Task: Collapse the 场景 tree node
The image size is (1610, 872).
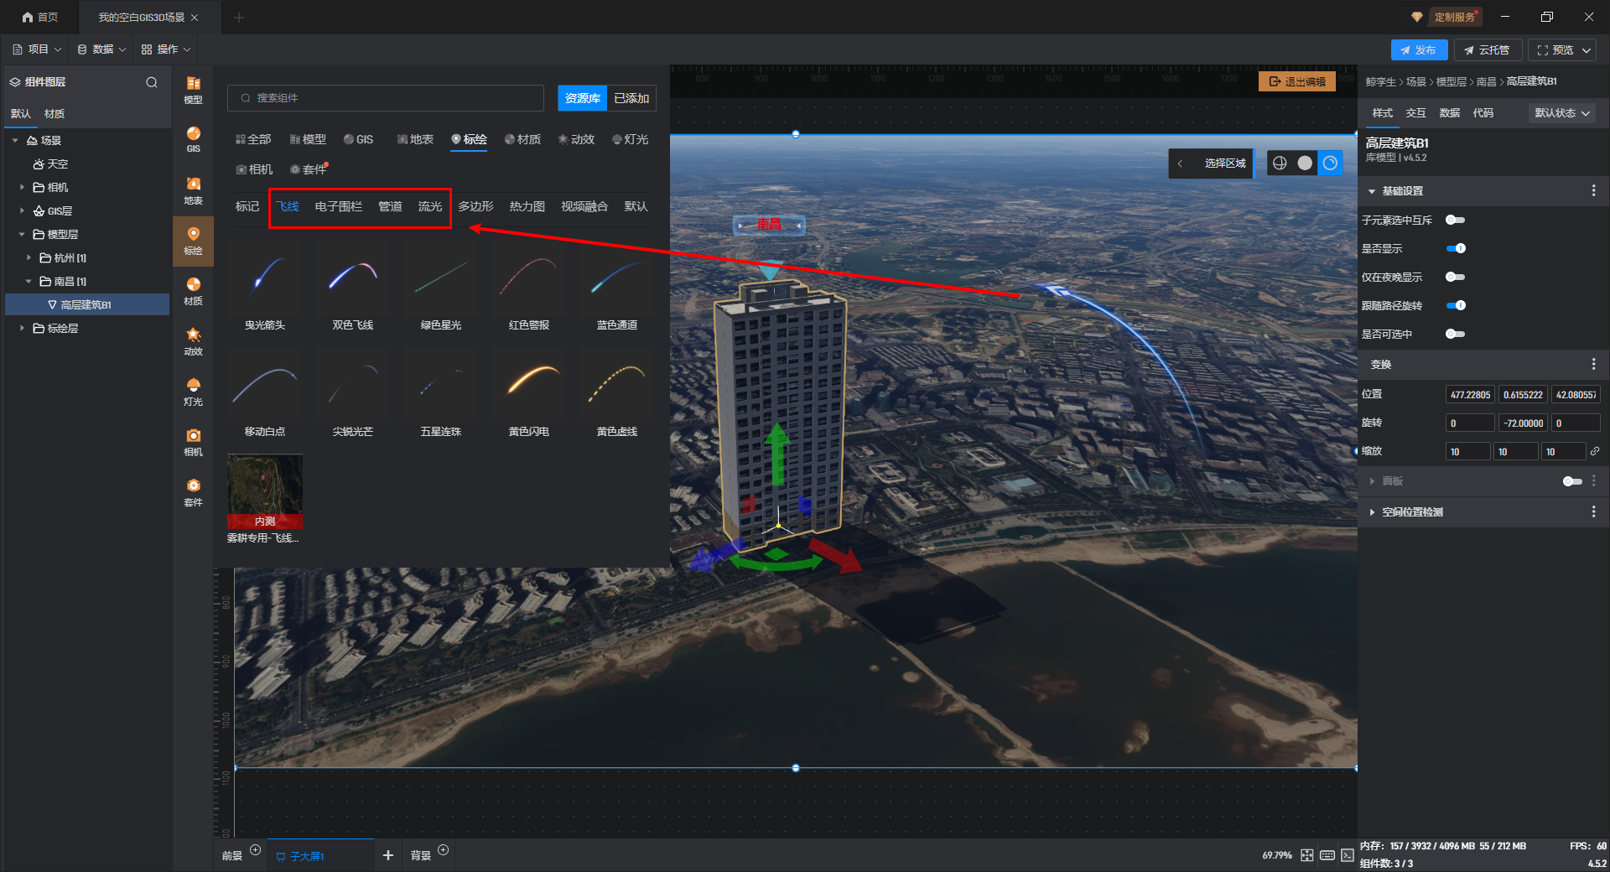Action: (x=15, y=140)
